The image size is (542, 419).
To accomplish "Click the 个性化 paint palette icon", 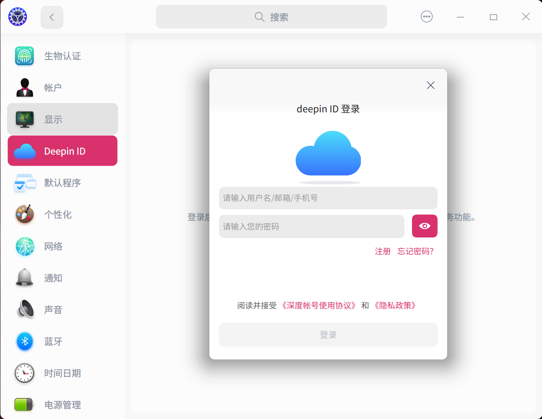I will 25,215.
